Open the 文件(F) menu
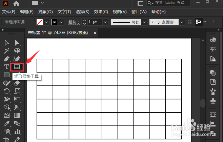The width and height of the screenshot is (223, 142). point(8,12)
